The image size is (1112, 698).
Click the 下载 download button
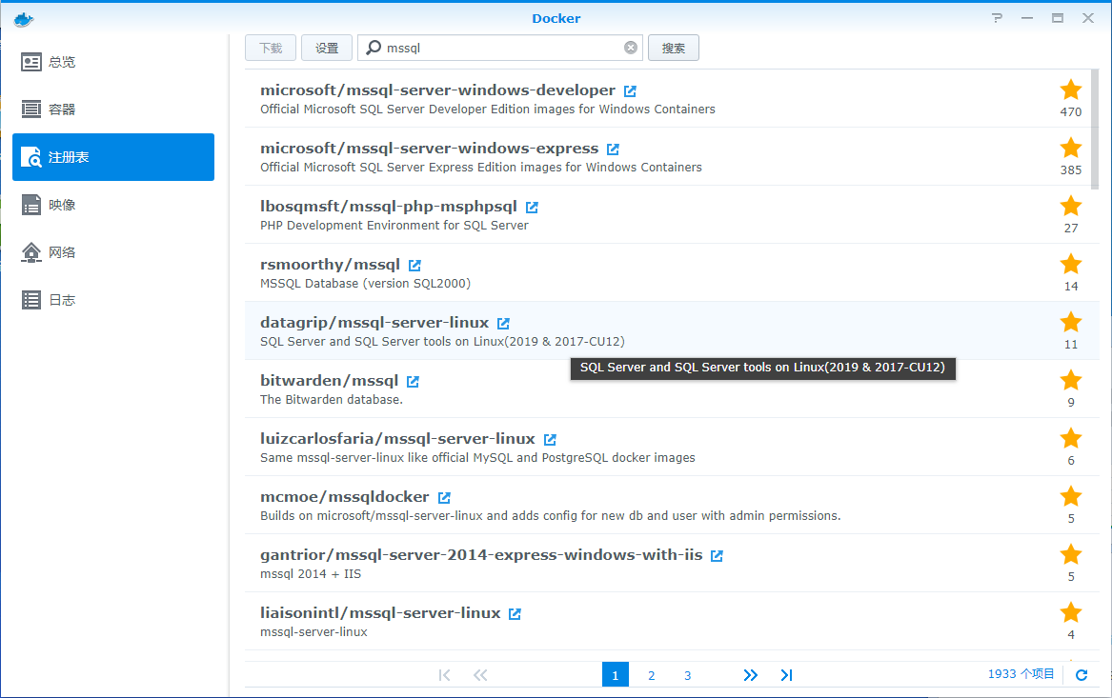click(271, 48)
